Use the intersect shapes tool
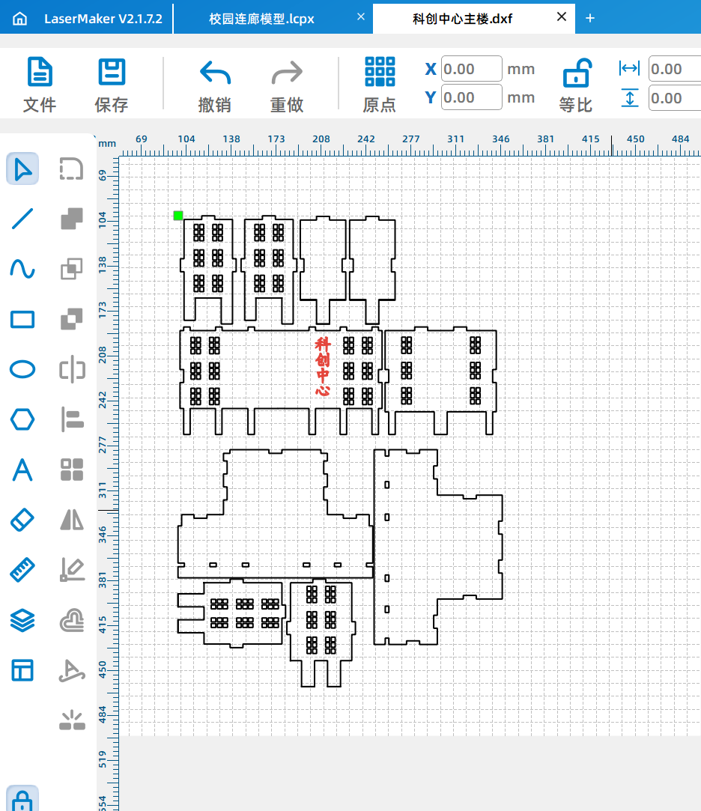 click(x=72, y=269)
